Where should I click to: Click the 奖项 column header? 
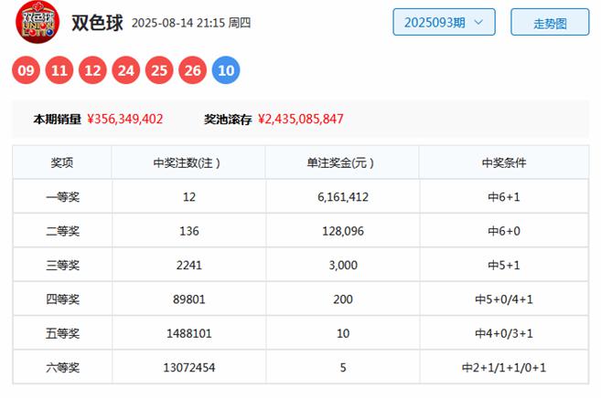click(62, 162)
